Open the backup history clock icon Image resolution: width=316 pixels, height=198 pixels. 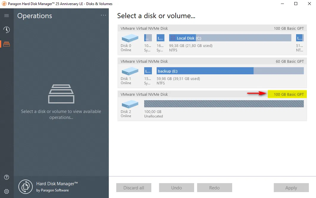tap(7, 30)
